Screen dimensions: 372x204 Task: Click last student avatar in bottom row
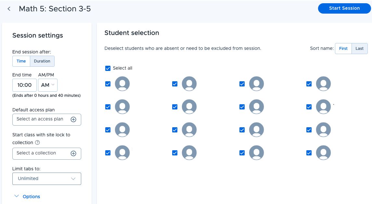pyautogui.click(x=323, y=153)
